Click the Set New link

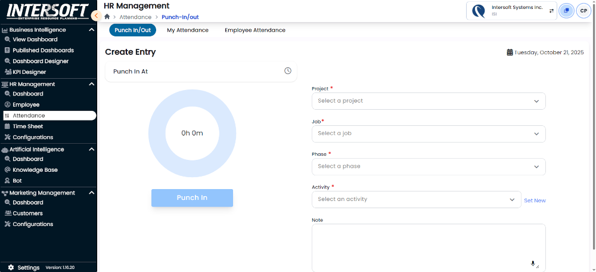click(535, 200)
